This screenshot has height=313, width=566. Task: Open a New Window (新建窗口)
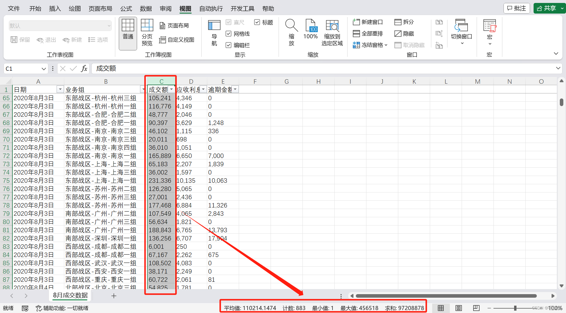pyautogui.click(x=368, y=22)
